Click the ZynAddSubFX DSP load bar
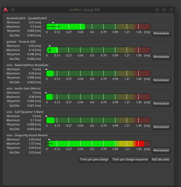181x187 pixels. (98, 27)
